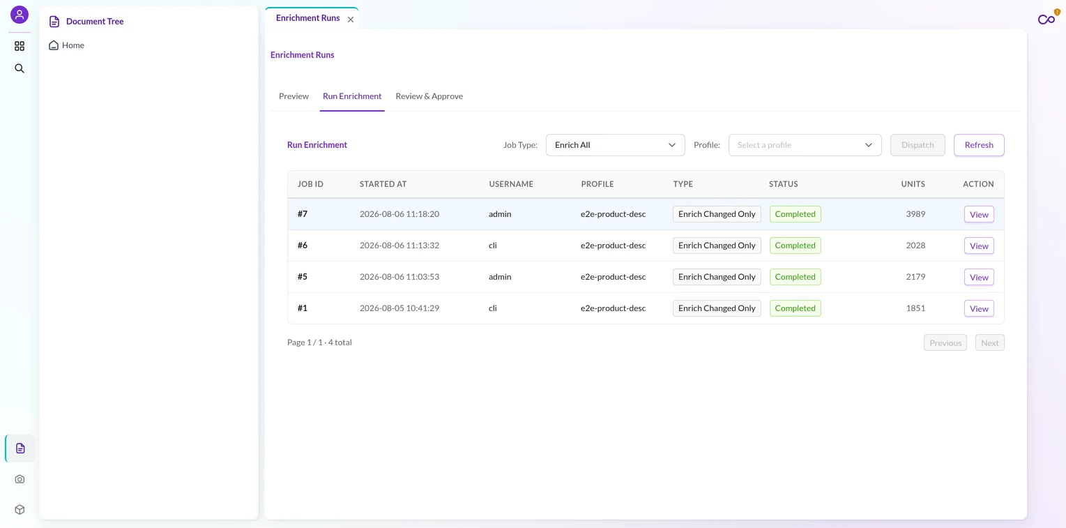Screen dimensions: 1066x528
Task: Select the Enrichment Runs tab title
Action: pos(307,18)
